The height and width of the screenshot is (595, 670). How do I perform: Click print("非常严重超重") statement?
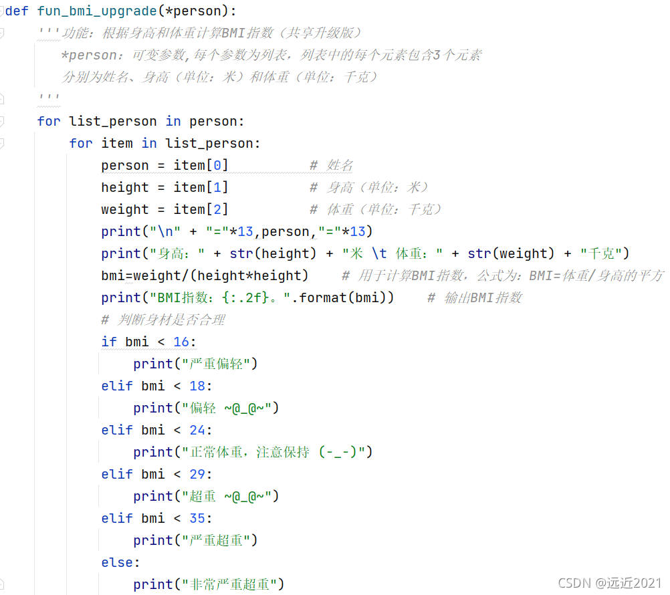(x=209, y=584)
